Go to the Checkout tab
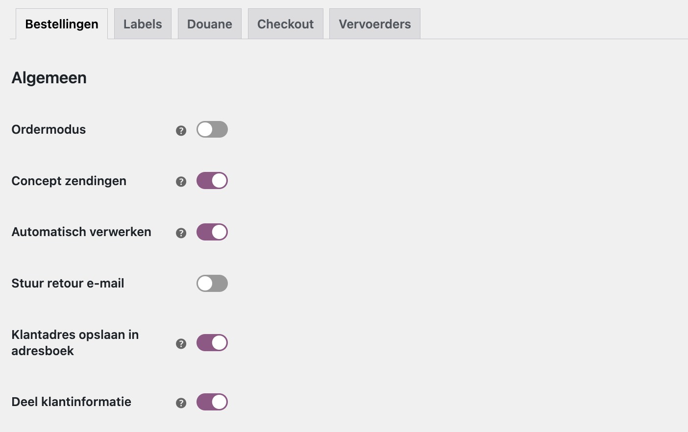688x432 pixels. pyautogui.click(x=286, y=24)
